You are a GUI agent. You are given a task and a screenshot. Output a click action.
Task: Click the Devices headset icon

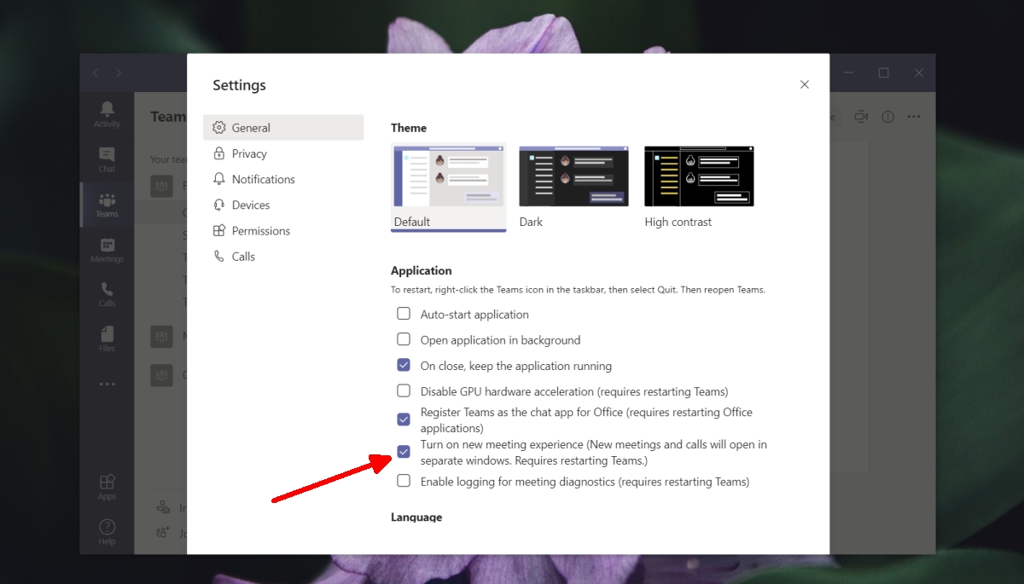coord(218,205)
